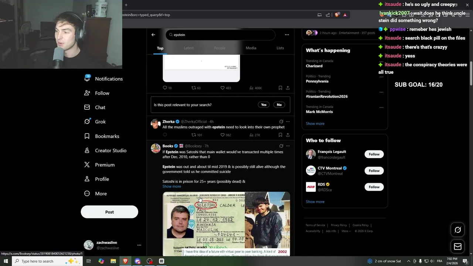Open more options on Zherka's post
Image resolution: width=473 pixels, height=266 pixels.
coord(287,122)
